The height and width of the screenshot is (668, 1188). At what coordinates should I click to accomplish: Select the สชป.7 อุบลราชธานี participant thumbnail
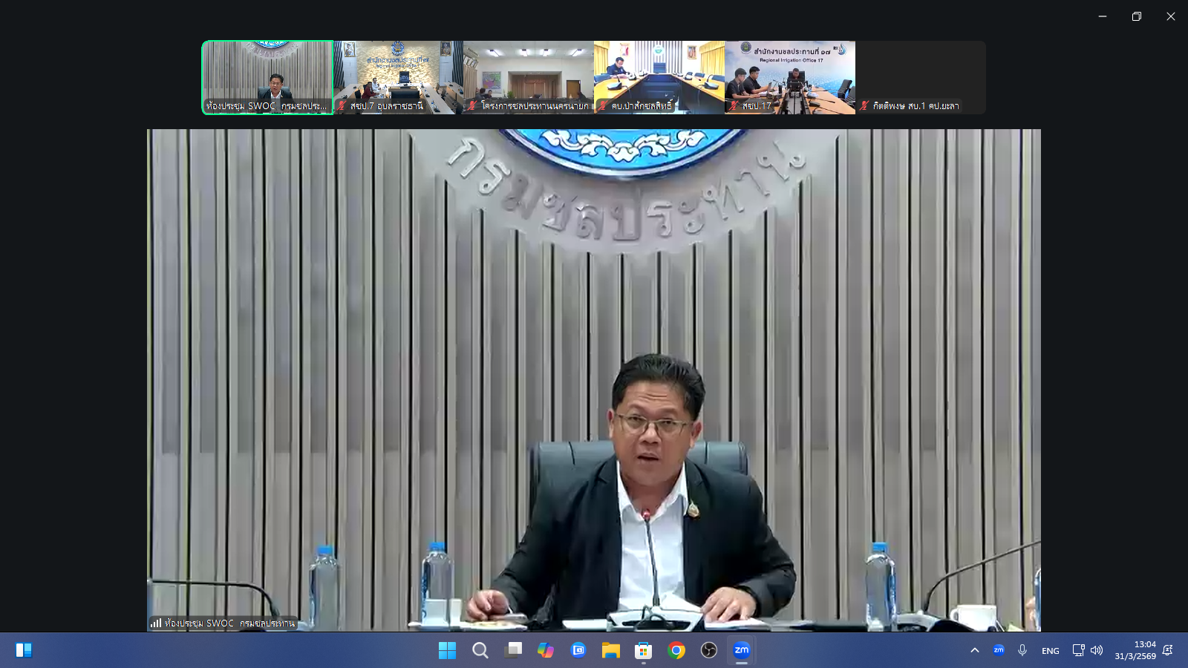tap(398, 77)
